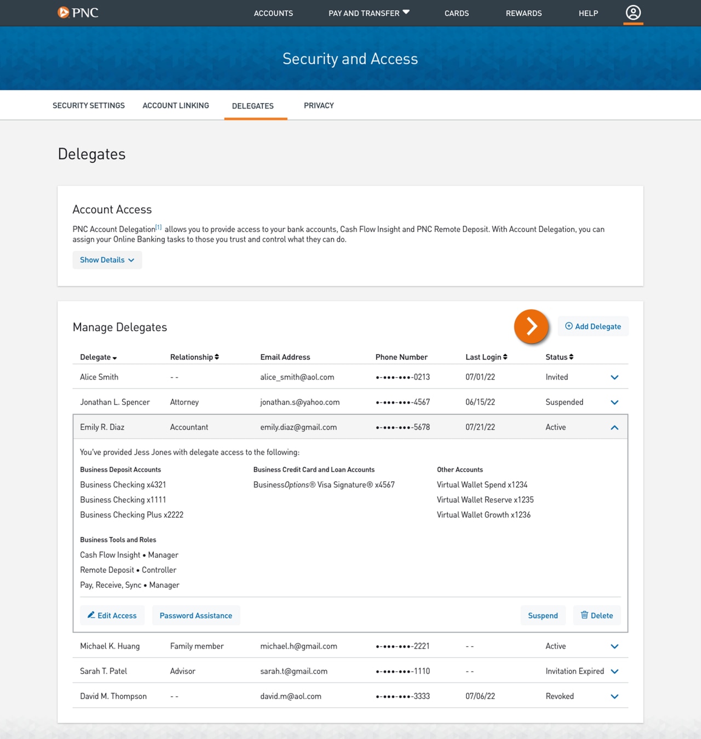Viewport: 701px width, 739px height.
Task: Click the sort icon beside Relationship header
Action: pyautogui.click(x=216, y=356)
